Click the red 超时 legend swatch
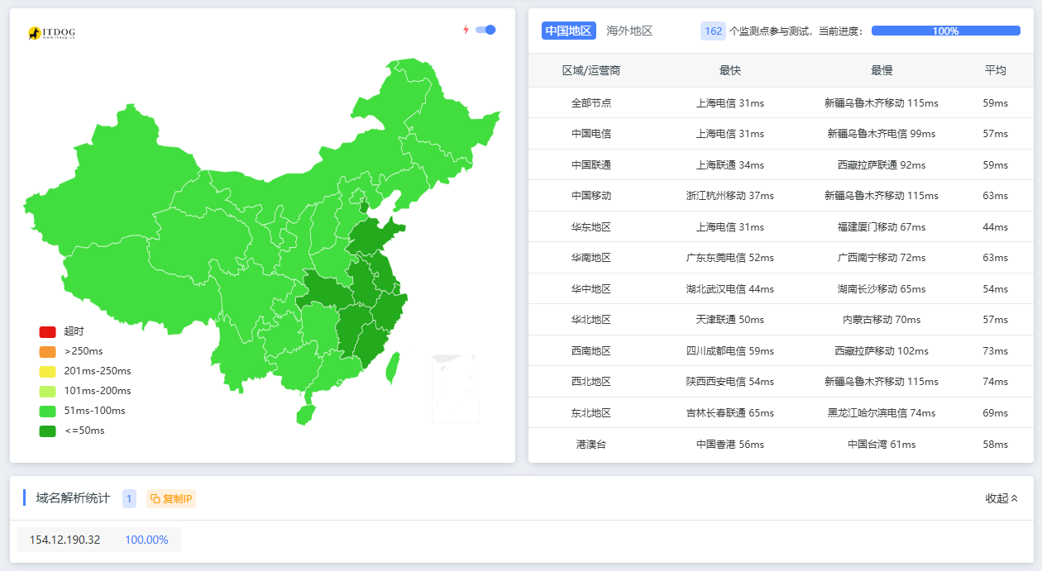The width and height of the screenshot is (1042, 571). (47, 331)
